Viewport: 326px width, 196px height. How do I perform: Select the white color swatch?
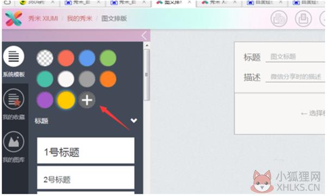[x=66, y=79]
